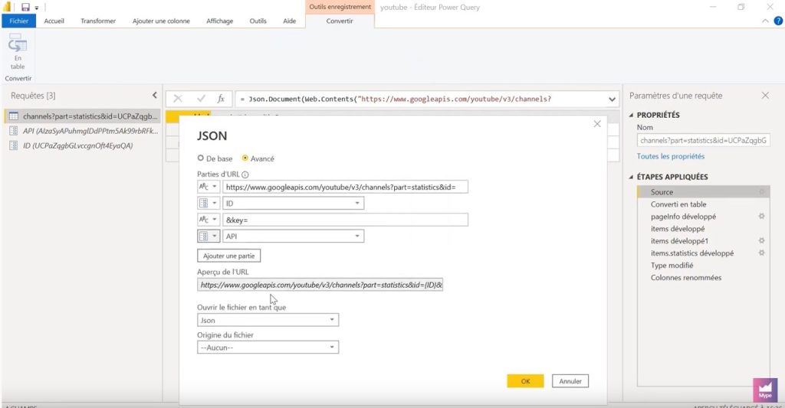
Task: Select the Avancé radio option
Action: pyautogui.click(x=245, y=158)
